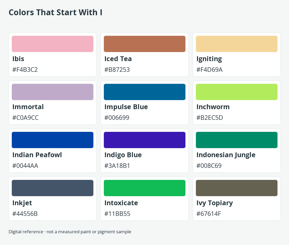Select the Inkjet slate swatch
This screenshot has height=245, width=289.
(x=52, y=188)
